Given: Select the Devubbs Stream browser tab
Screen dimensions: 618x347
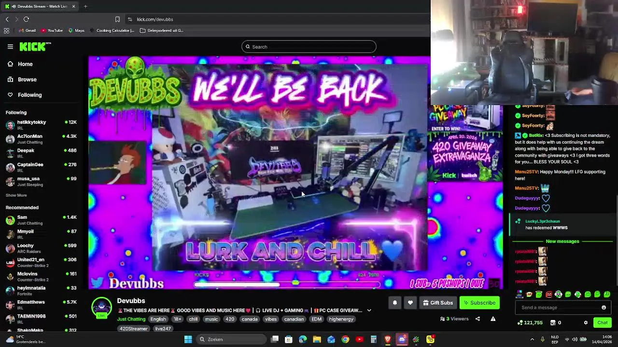Looking at the screenshot, I should pyautogui.click(x=40, y=6).
